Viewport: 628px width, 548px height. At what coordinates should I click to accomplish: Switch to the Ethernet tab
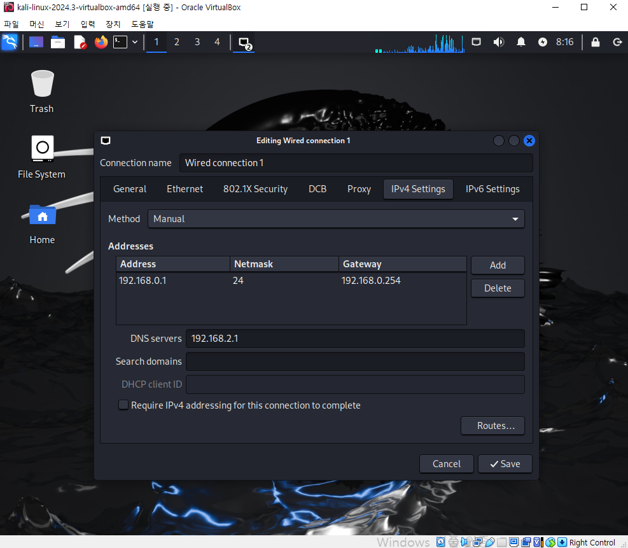coord(185,189)
